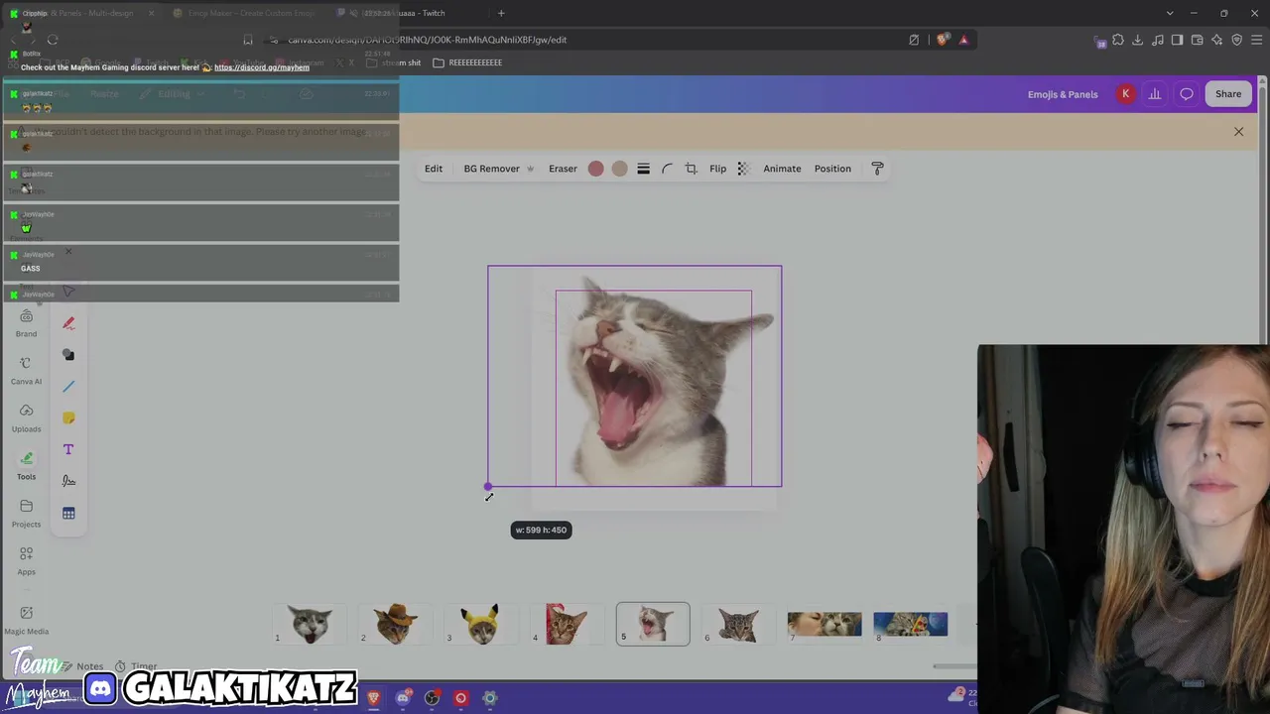Select page 4 cat thumbnail
The width and height of the screenshot is (1270, 714).
[567, 624]
